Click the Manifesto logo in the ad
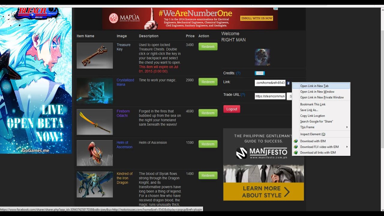The image size is (384, 216). pyautogui.click(x=262, y=153)
